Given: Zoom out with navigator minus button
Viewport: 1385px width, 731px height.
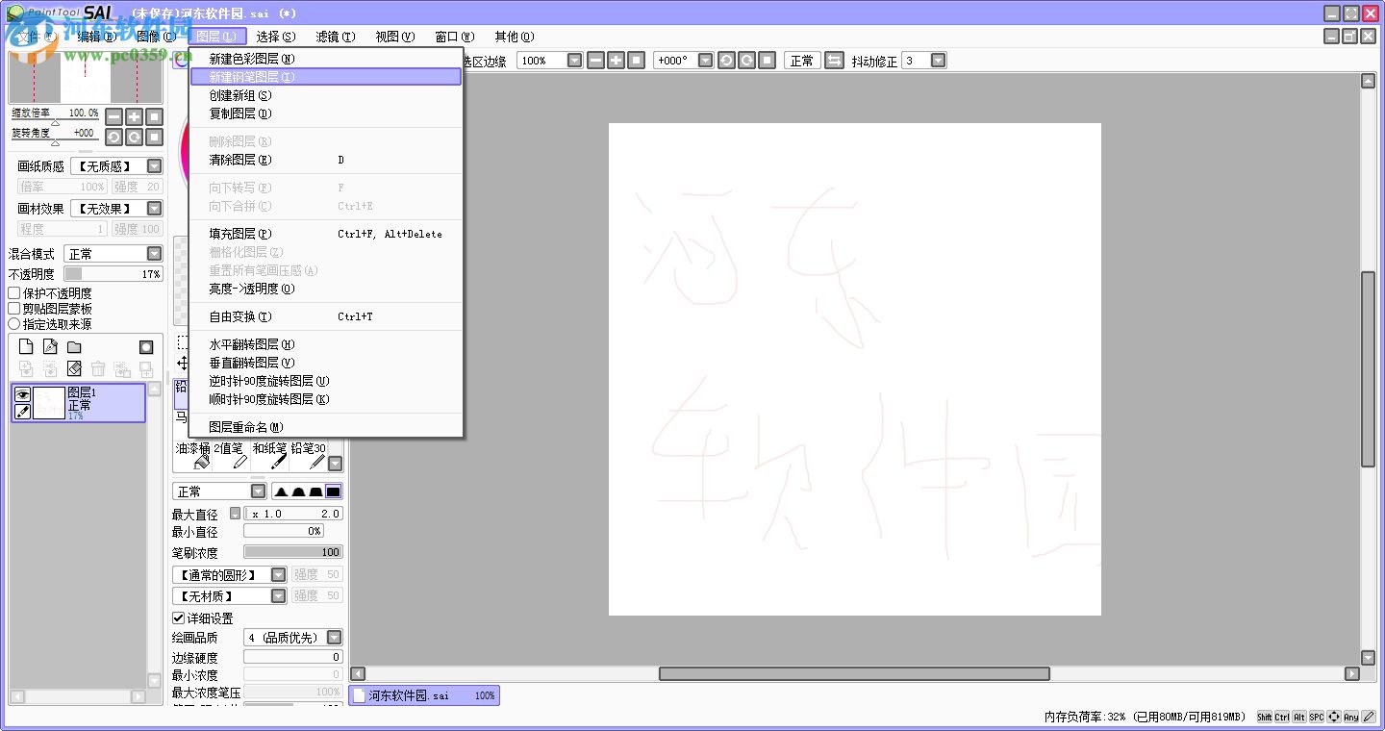Looking at the screenshot, I should (113, 116).
